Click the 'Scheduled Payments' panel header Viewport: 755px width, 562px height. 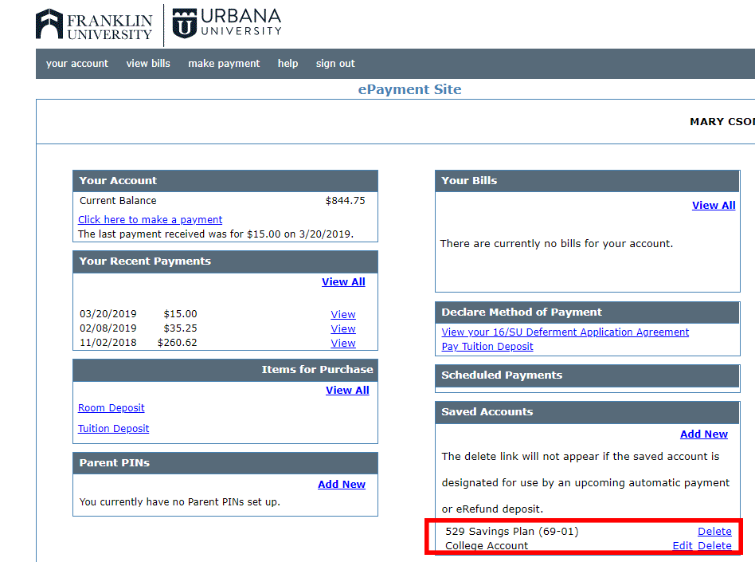tap(588, 375)
